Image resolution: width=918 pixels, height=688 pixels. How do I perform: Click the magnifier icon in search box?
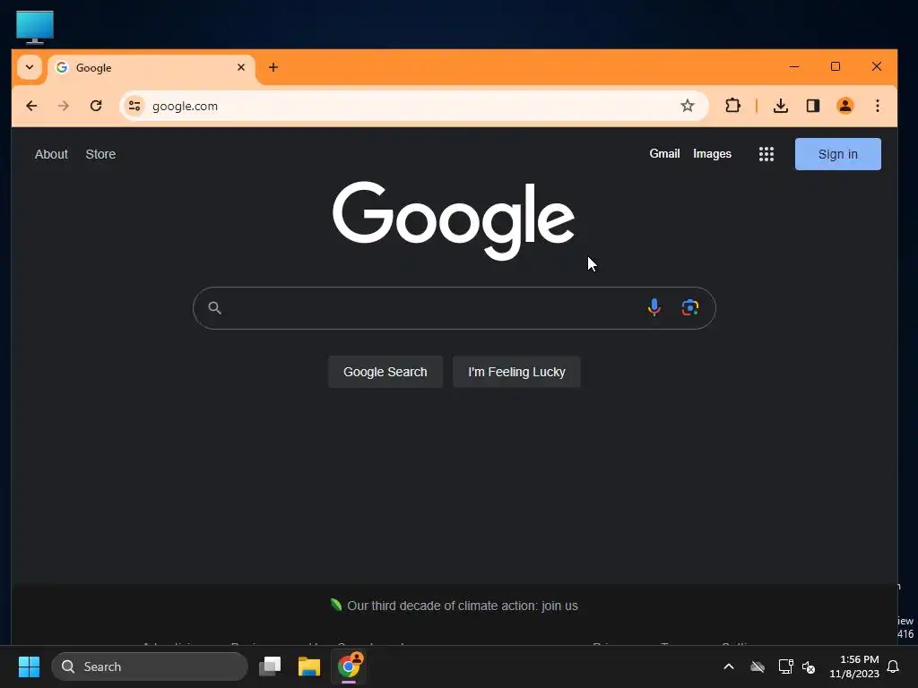[215, 308]
